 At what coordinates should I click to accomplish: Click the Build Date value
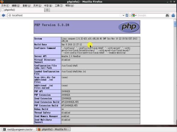point(72,45)
